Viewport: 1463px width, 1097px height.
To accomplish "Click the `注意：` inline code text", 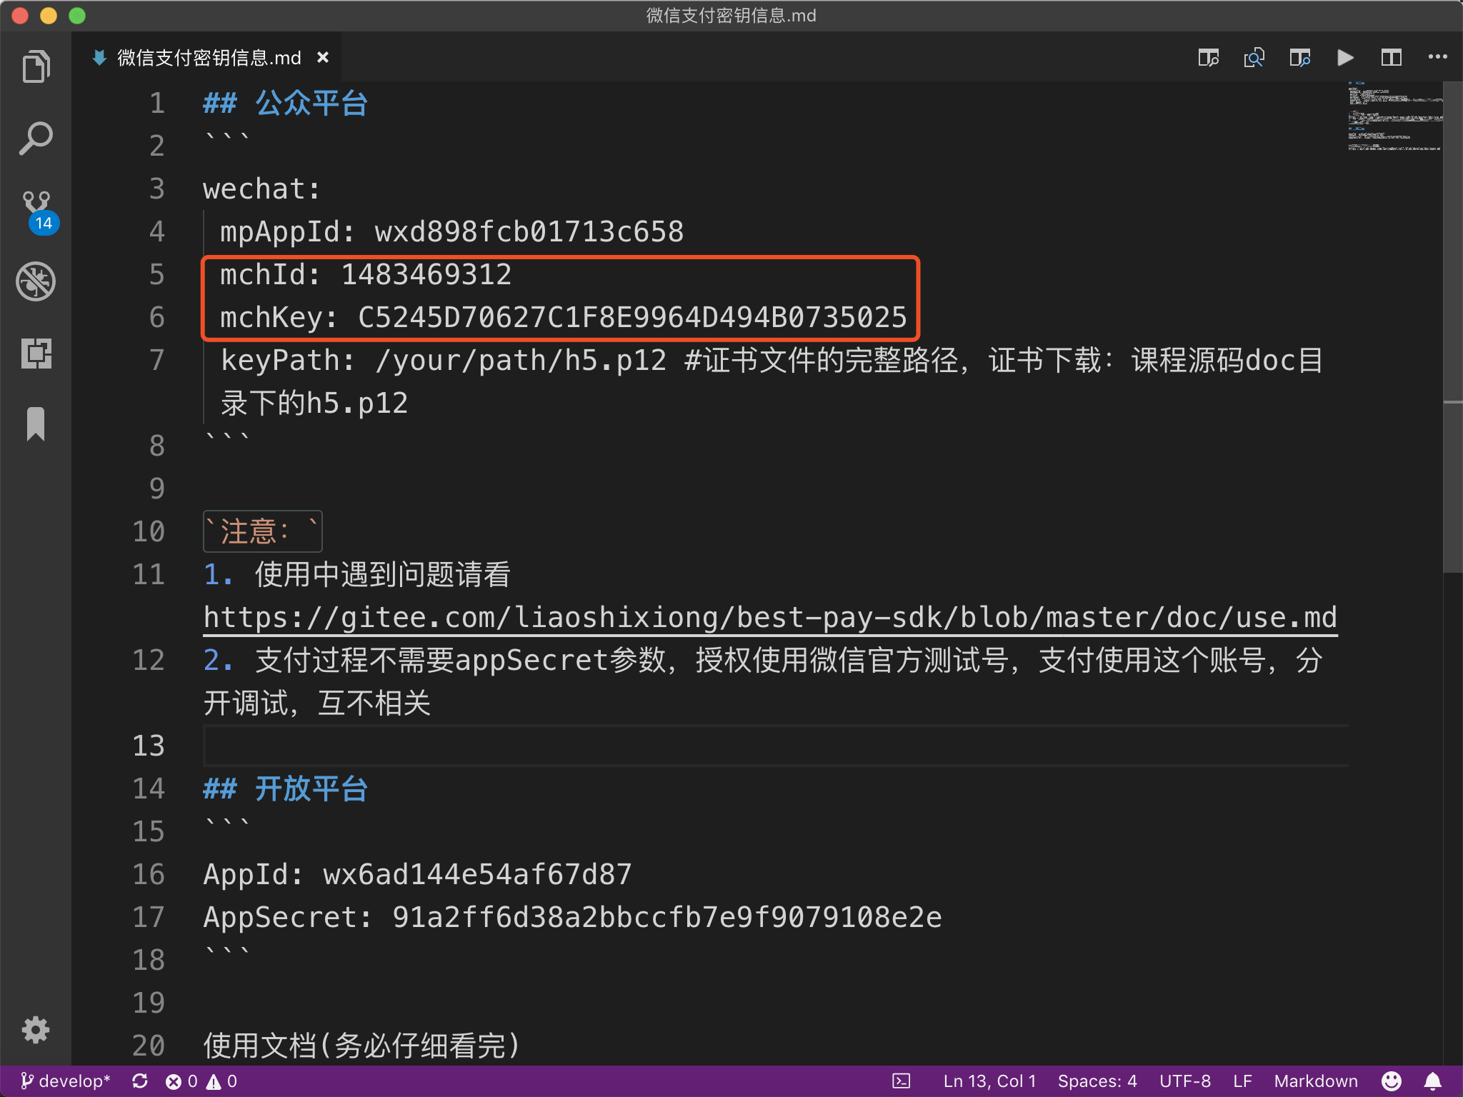I will point(262,532).
